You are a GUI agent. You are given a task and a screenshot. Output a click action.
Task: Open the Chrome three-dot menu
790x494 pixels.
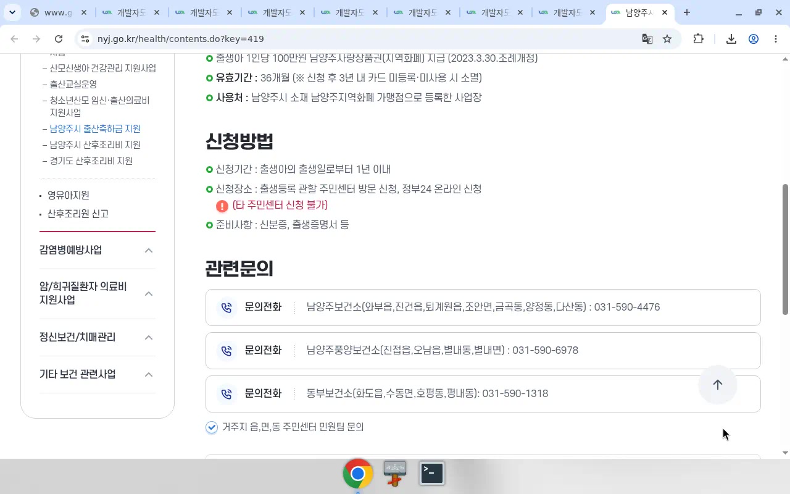point(776,39)
